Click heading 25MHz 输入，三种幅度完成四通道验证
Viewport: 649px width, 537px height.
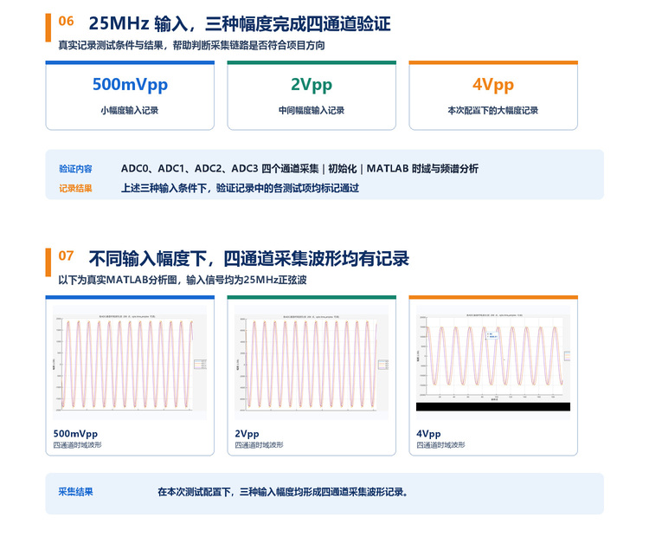click(240, 23)
